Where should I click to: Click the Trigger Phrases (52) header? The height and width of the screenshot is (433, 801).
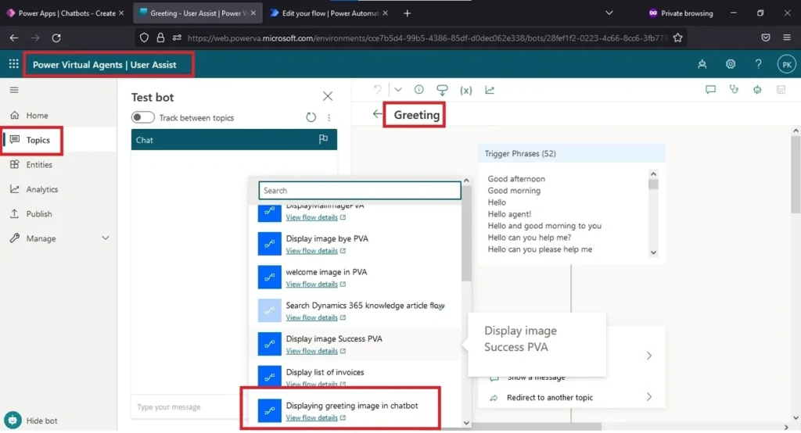click(x=572, y=153)
